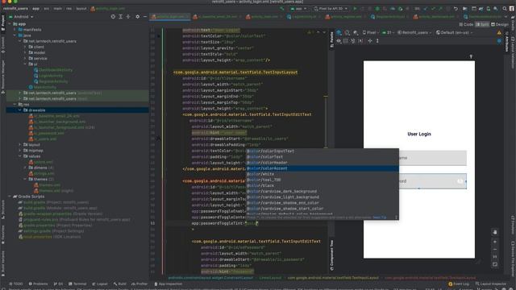
Task: Choose @color/teal_700 from autocomplete list
Action: [x=322, y=180]
